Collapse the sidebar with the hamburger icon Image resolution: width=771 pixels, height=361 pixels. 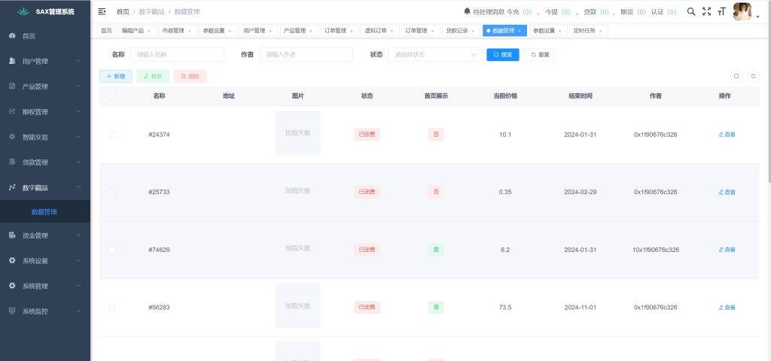[x=102, y=11]
